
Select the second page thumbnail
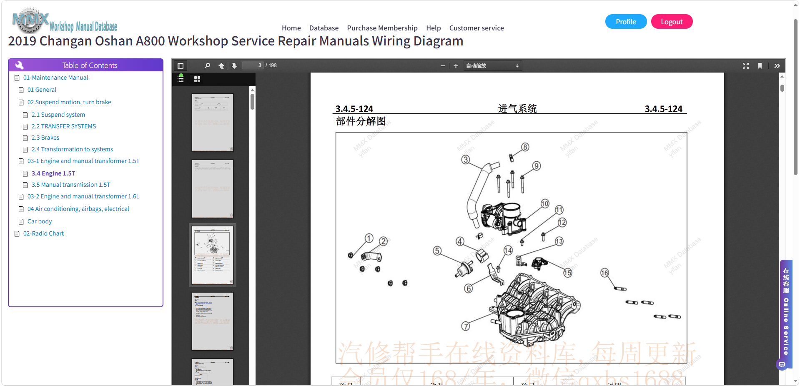[x=213, y=189]
